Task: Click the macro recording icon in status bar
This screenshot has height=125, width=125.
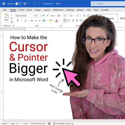Action: [x=49, y=124]
